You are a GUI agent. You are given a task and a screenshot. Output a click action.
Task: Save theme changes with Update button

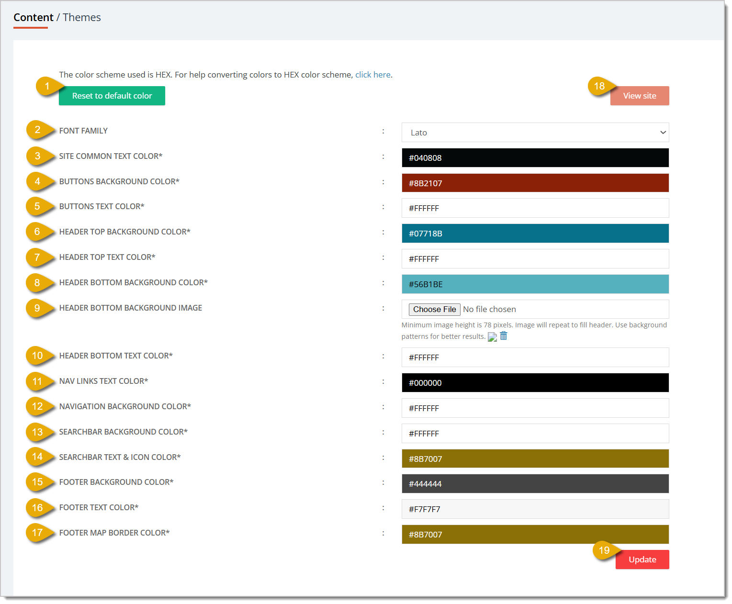click(x=642, y=559)
